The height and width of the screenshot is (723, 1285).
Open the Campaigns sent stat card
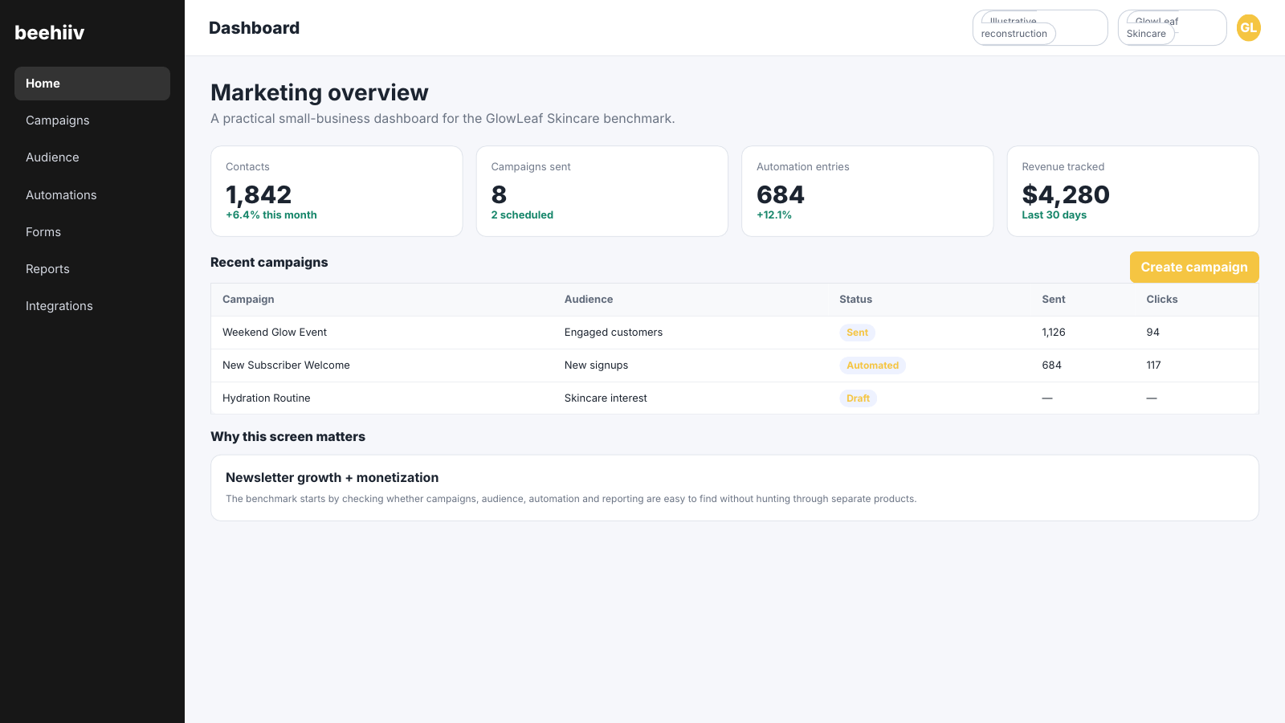coord(602,191)
